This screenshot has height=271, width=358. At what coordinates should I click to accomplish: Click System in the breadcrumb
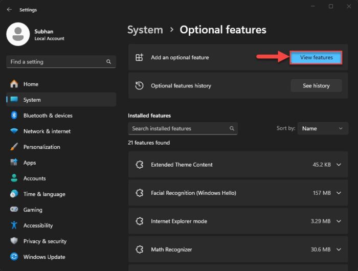pyautogui.click(x=145, y=30)
